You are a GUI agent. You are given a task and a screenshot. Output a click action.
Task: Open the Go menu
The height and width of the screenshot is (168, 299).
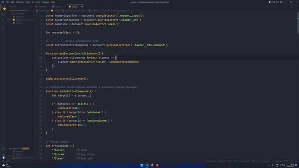(33, 2)
